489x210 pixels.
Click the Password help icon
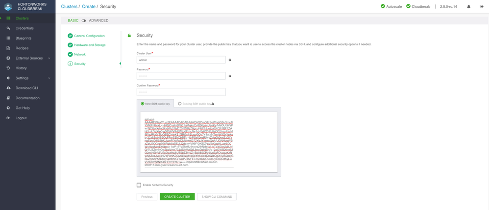click(x=230, y=76)
